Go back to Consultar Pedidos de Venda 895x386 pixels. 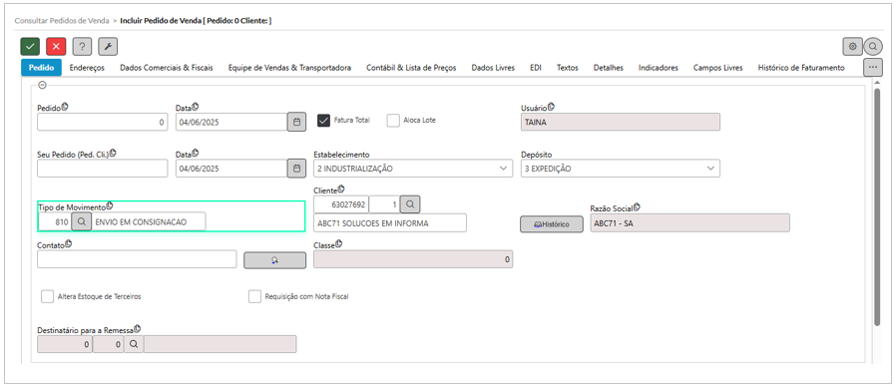coord(62,20)
